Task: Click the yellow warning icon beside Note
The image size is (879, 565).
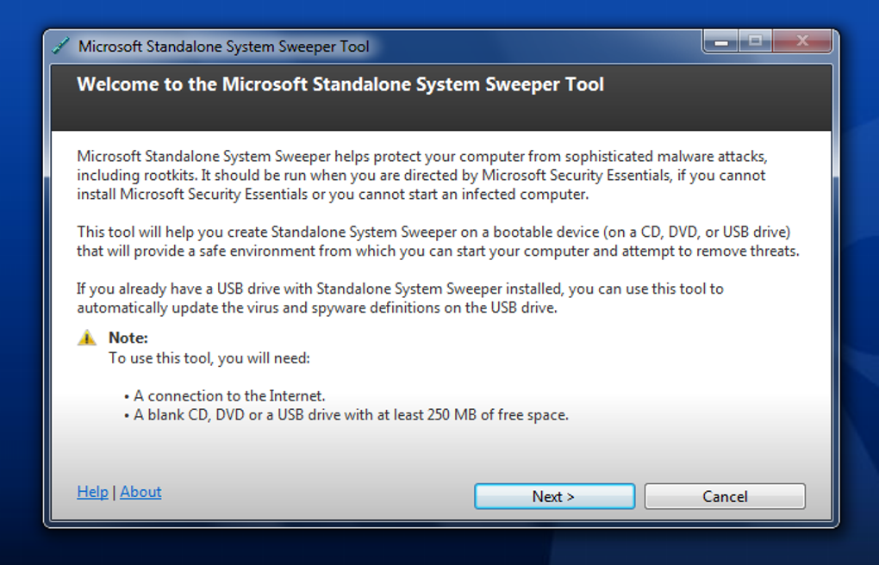Action: [x=87, y=338]
